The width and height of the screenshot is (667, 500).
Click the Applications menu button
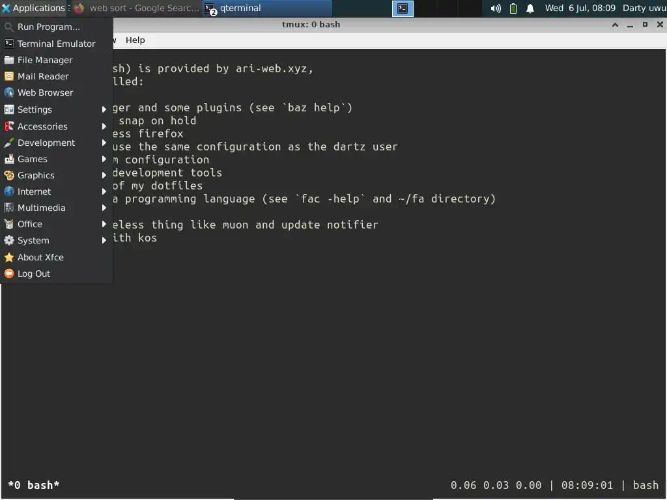click(34, 8)
